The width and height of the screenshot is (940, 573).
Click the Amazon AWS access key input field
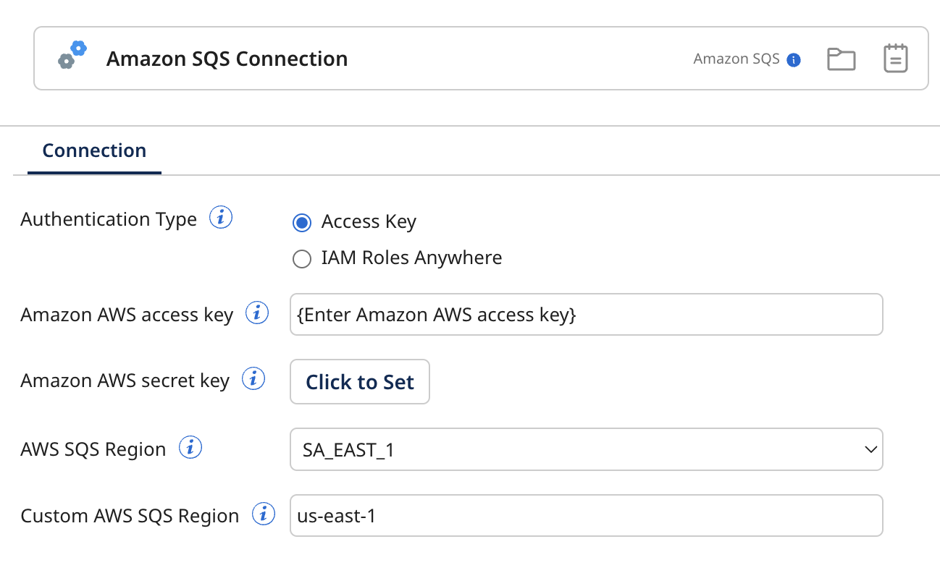(x=587, y=314)
